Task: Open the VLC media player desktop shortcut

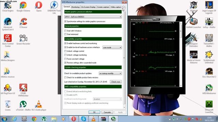Action: pyautogui.click(x=39, y=105)
